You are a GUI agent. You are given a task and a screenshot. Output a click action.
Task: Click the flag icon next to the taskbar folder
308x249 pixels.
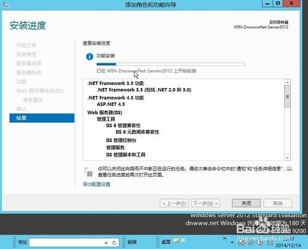point(183,240)
